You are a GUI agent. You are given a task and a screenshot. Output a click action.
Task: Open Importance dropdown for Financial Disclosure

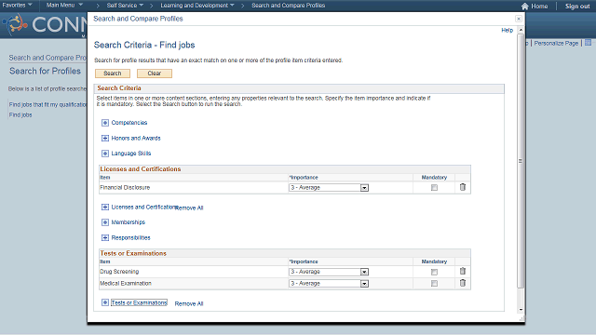click(329, 188)
